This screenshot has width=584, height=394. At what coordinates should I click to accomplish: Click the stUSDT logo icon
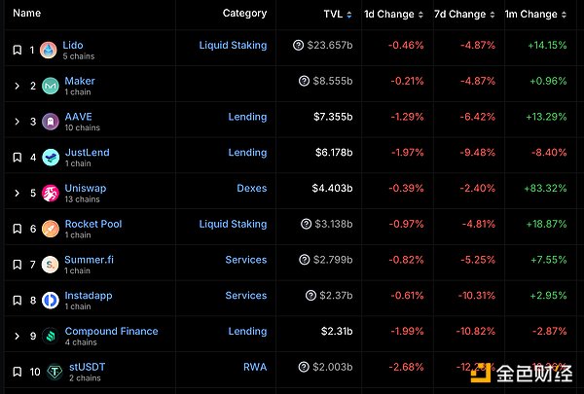pyautogui.click(x=51, y=372)
